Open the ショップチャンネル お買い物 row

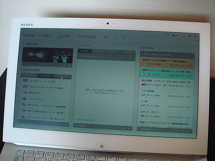tap(43, 118)
